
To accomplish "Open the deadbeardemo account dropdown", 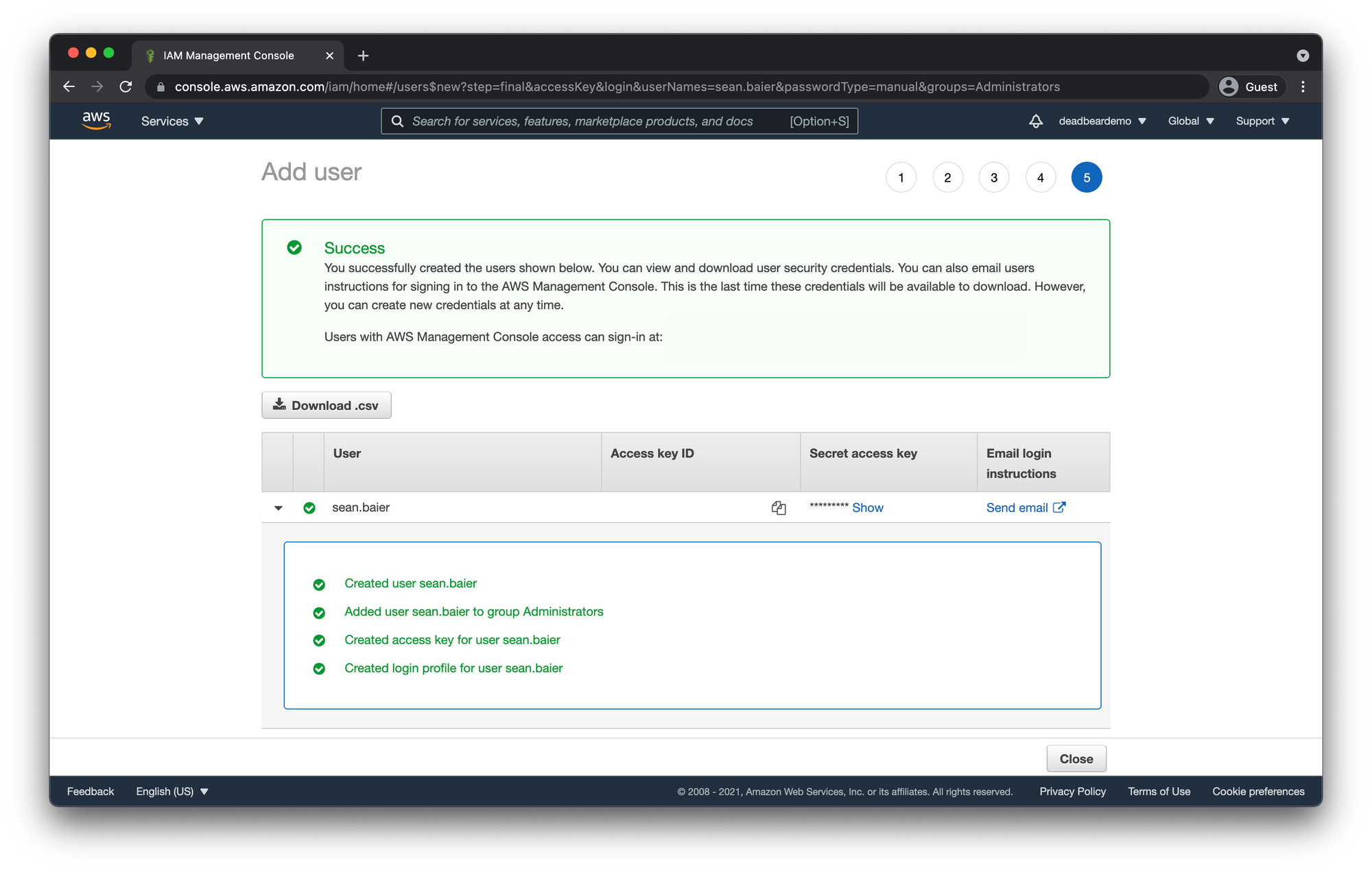I will [x=1102, y=121].
